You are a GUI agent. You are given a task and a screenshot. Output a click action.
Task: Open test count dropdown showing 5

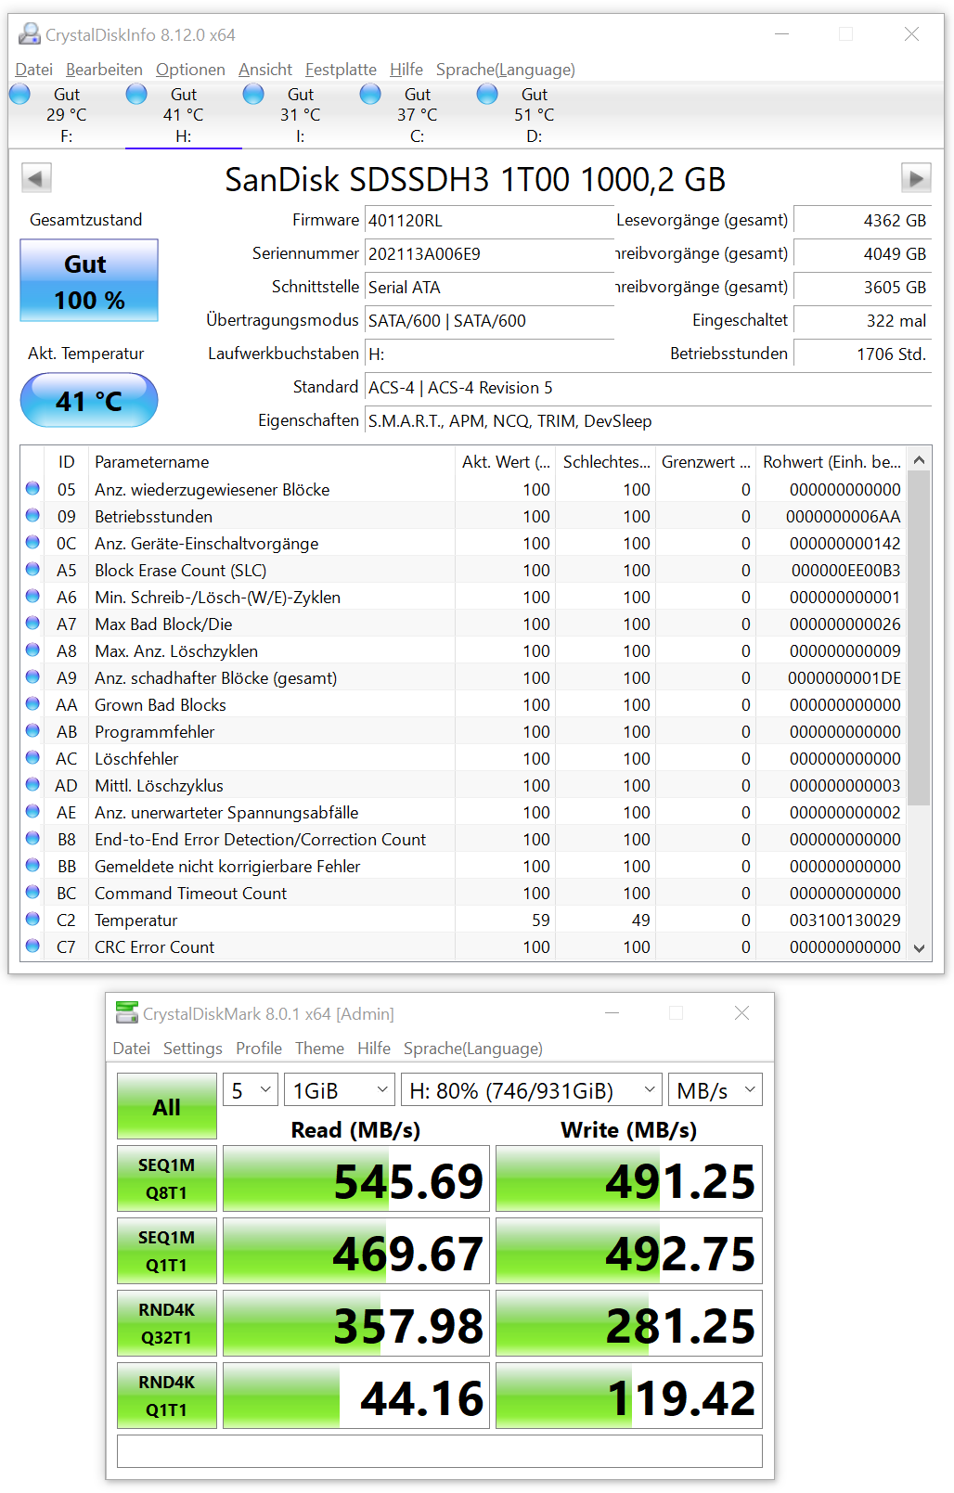click(251, 1089)
